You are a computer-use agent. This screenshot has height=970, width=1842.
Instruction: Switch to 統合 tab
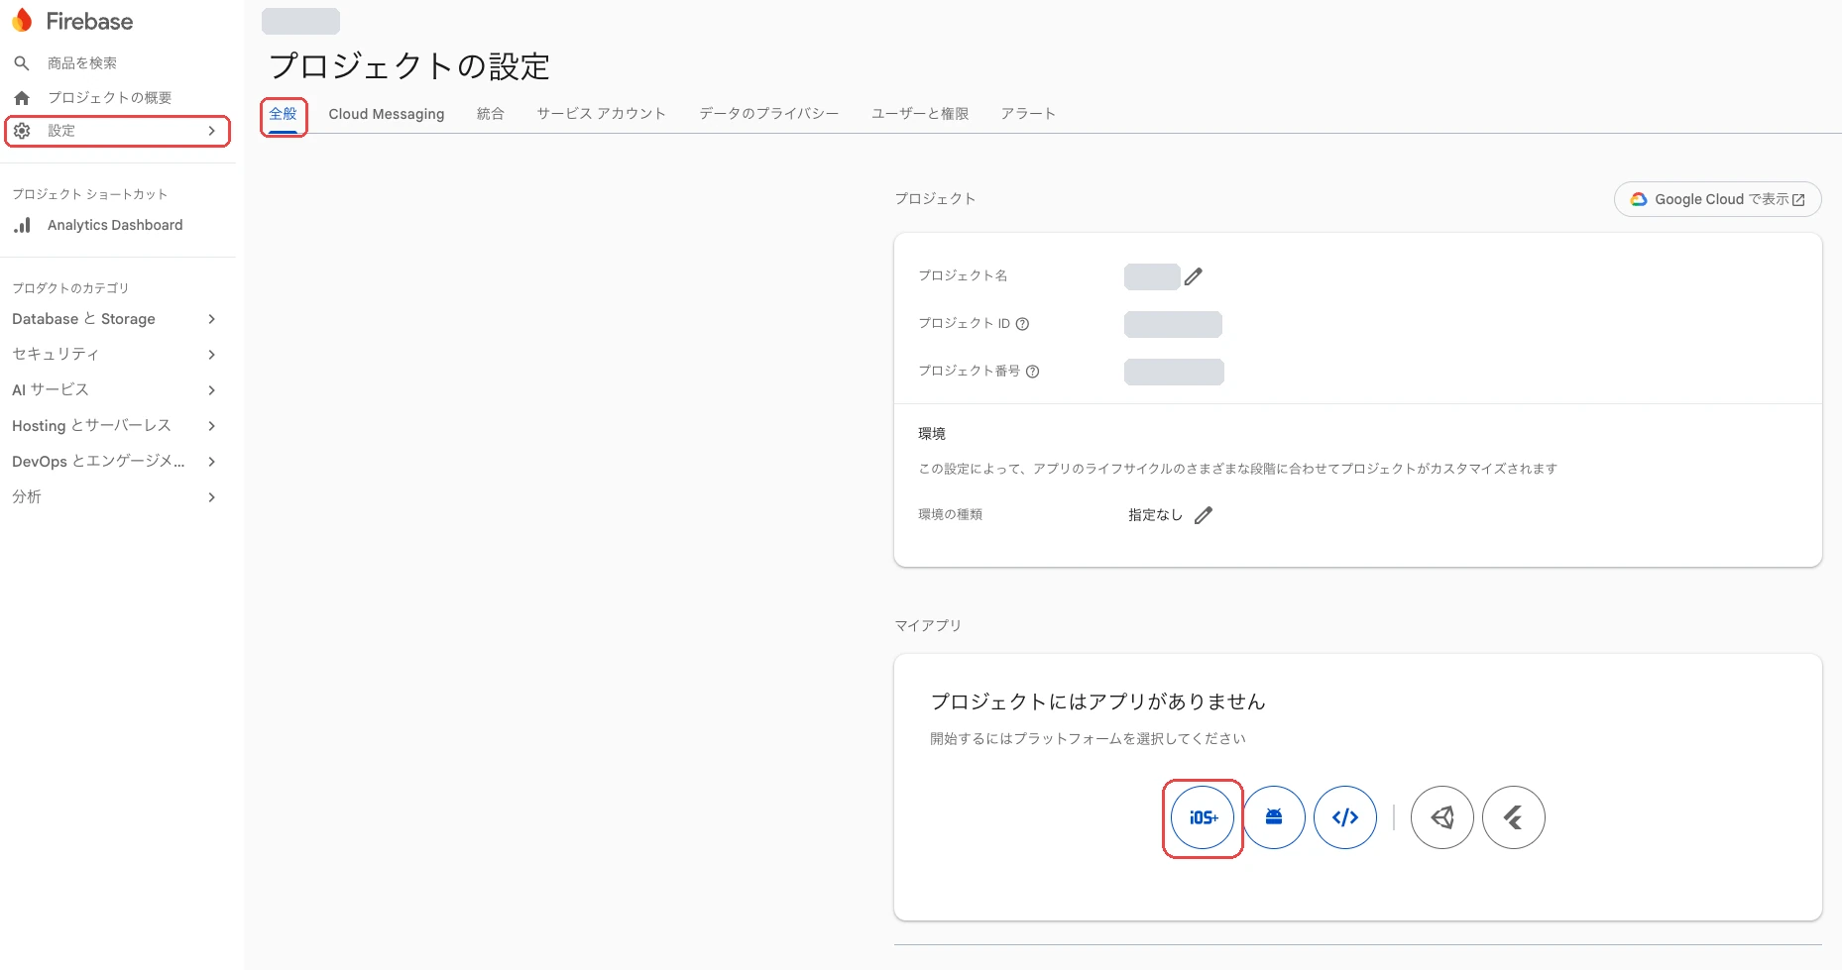click(x=491, y=114)
